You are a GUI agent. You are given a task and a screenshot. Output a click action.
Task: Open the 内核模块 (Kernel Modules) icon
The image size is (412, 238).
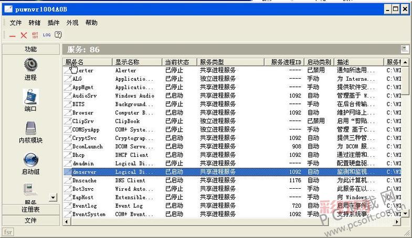[30, 128]
